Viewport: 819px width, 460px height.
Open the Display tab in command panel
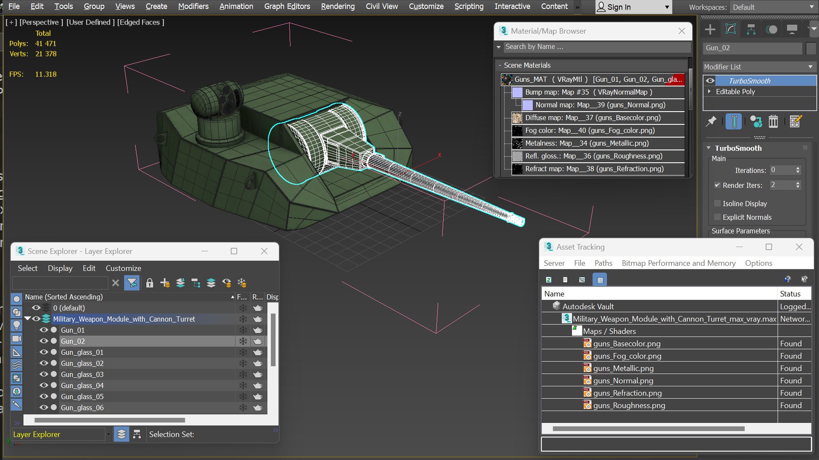point(792,29)
